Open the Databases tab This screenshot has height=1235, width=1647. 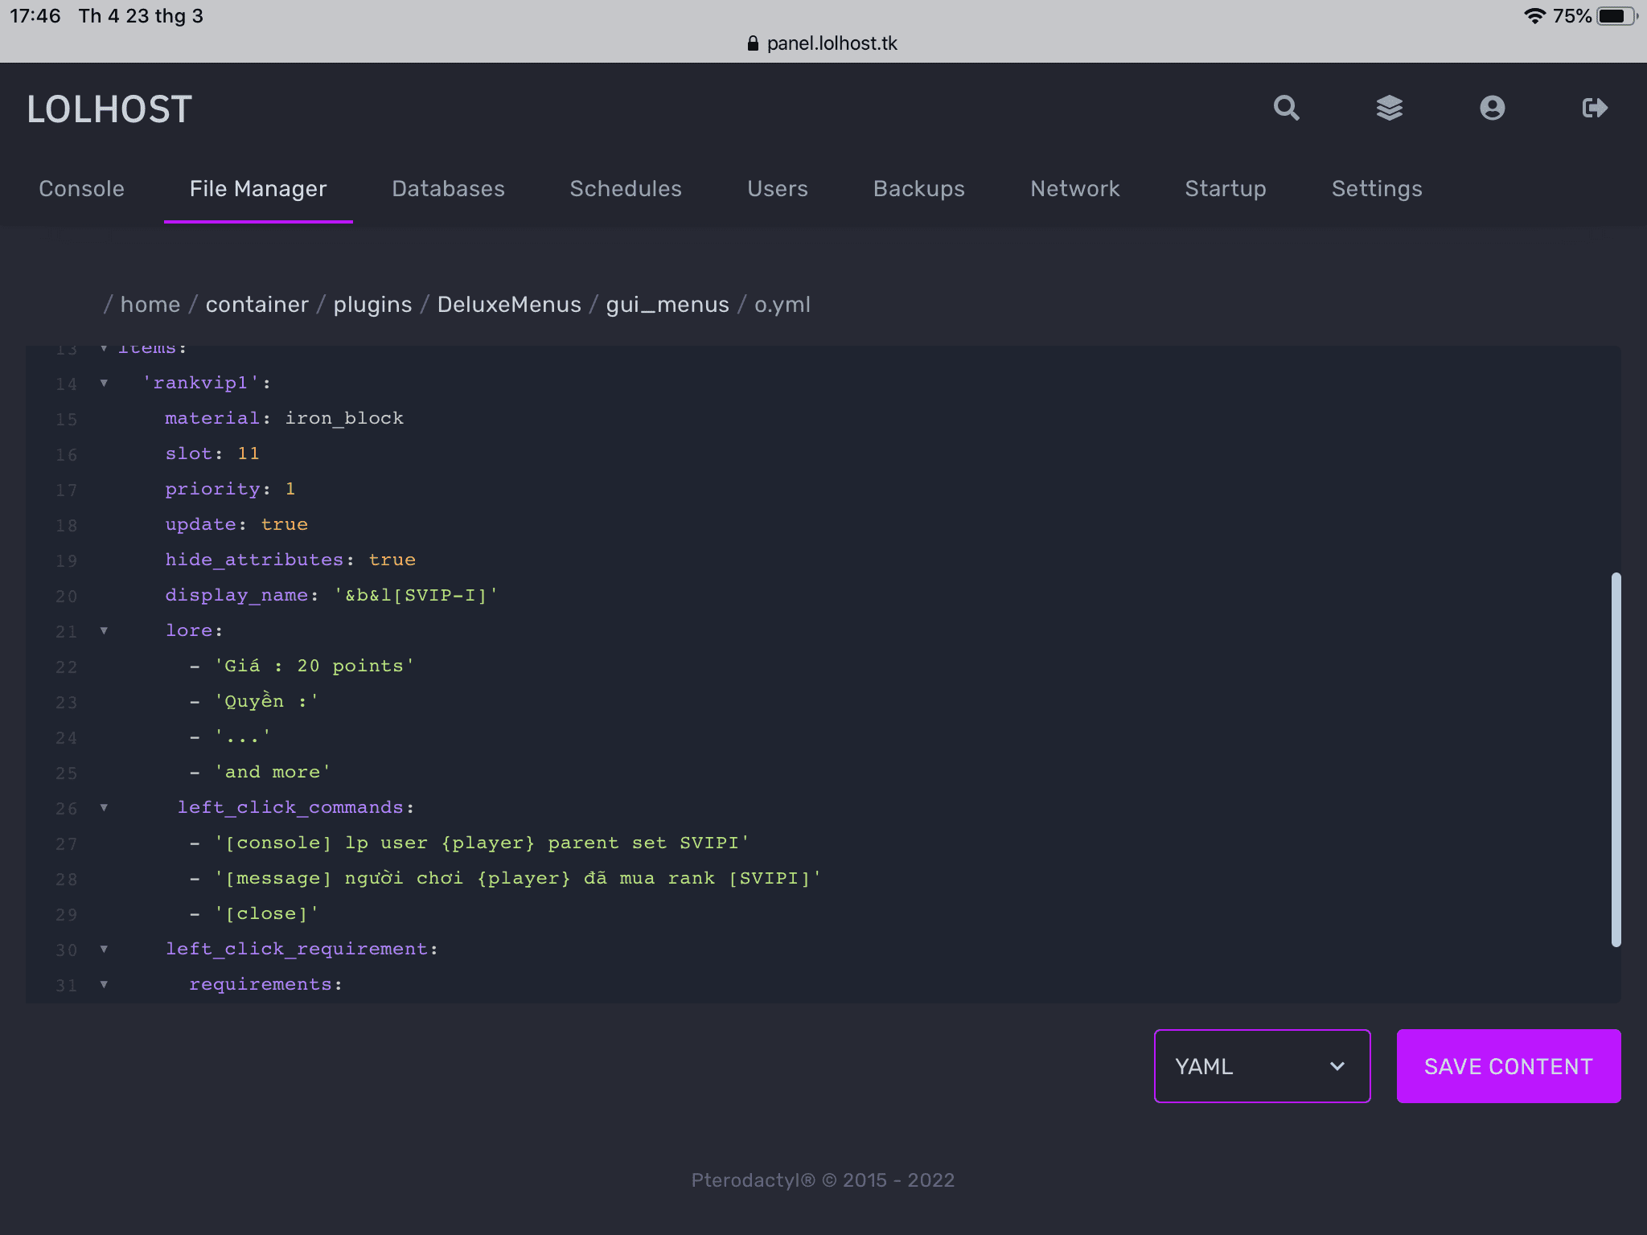click(448, 189)
